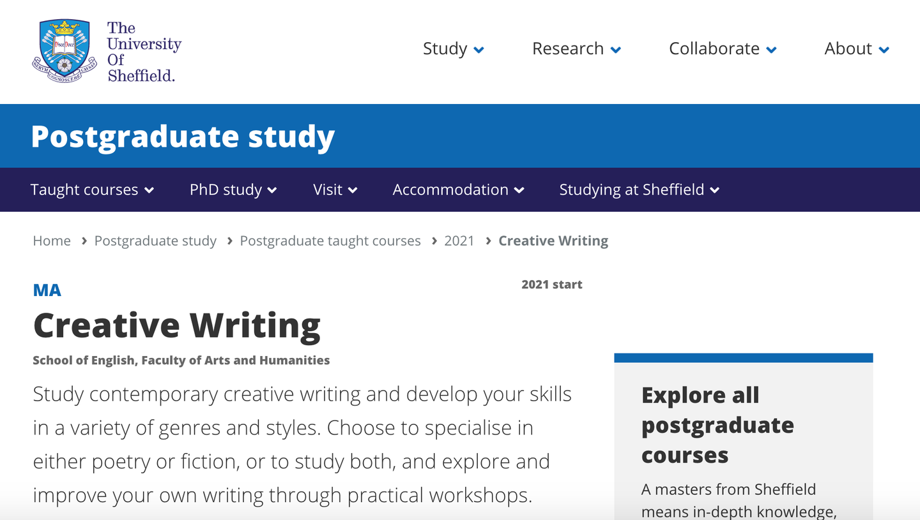Click the chevron beside Taught courses
This screenshot has width=920, height=520.
[x=149, y=189]
